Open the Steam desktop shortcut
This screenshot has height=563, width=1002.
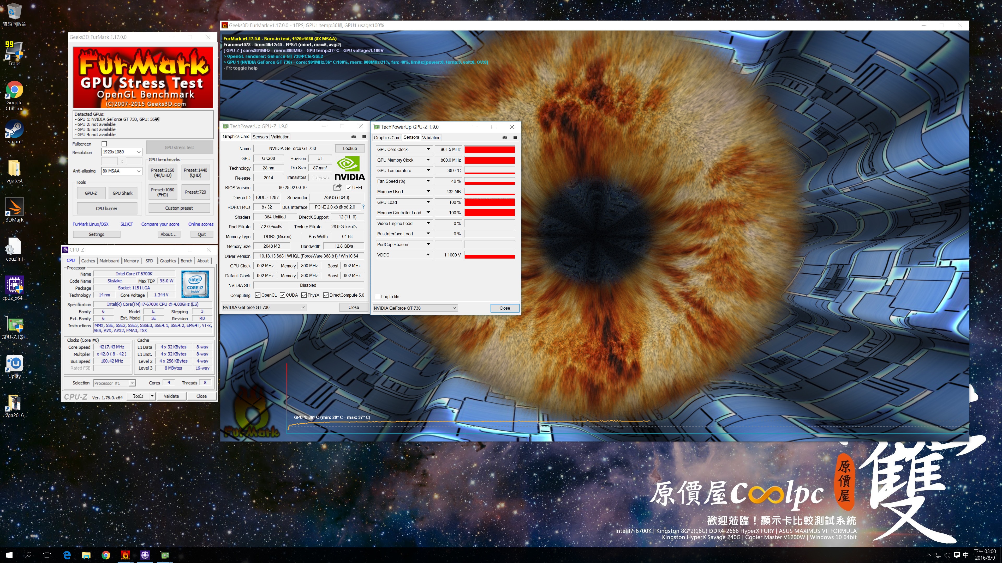pos(14,132)
